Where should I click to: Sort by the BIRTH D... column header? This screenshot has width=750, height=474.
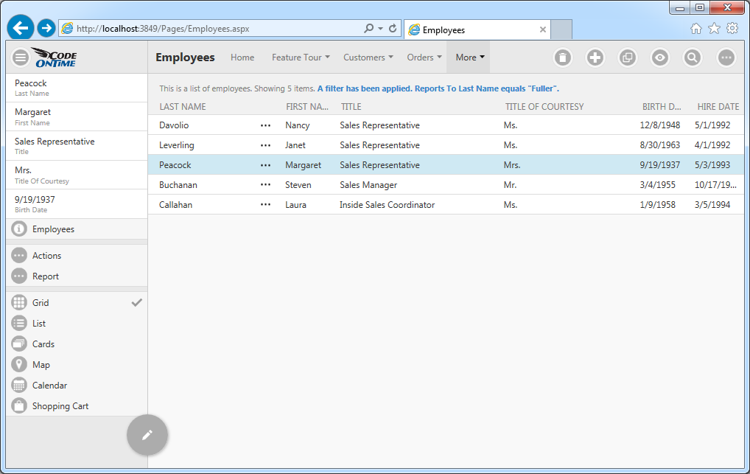click(662, 107)
